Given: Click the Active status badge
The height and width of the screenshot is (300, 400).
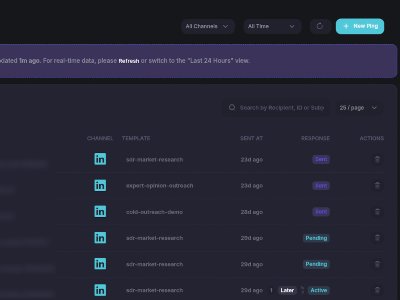Looking at the screenshot, I should pos(319,290).
